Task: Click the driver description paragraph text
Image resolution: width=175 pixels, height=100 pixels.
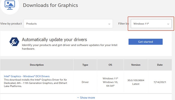Action: coord(35,83)
